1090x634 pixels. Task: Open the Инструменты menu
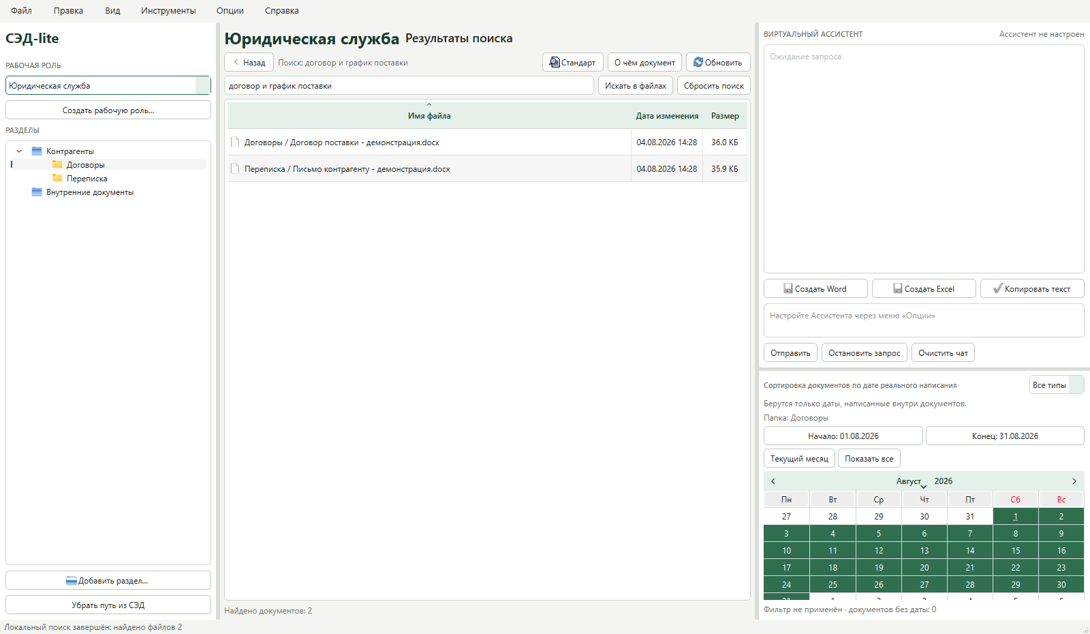pyautogui.click(x=168, y=11)
